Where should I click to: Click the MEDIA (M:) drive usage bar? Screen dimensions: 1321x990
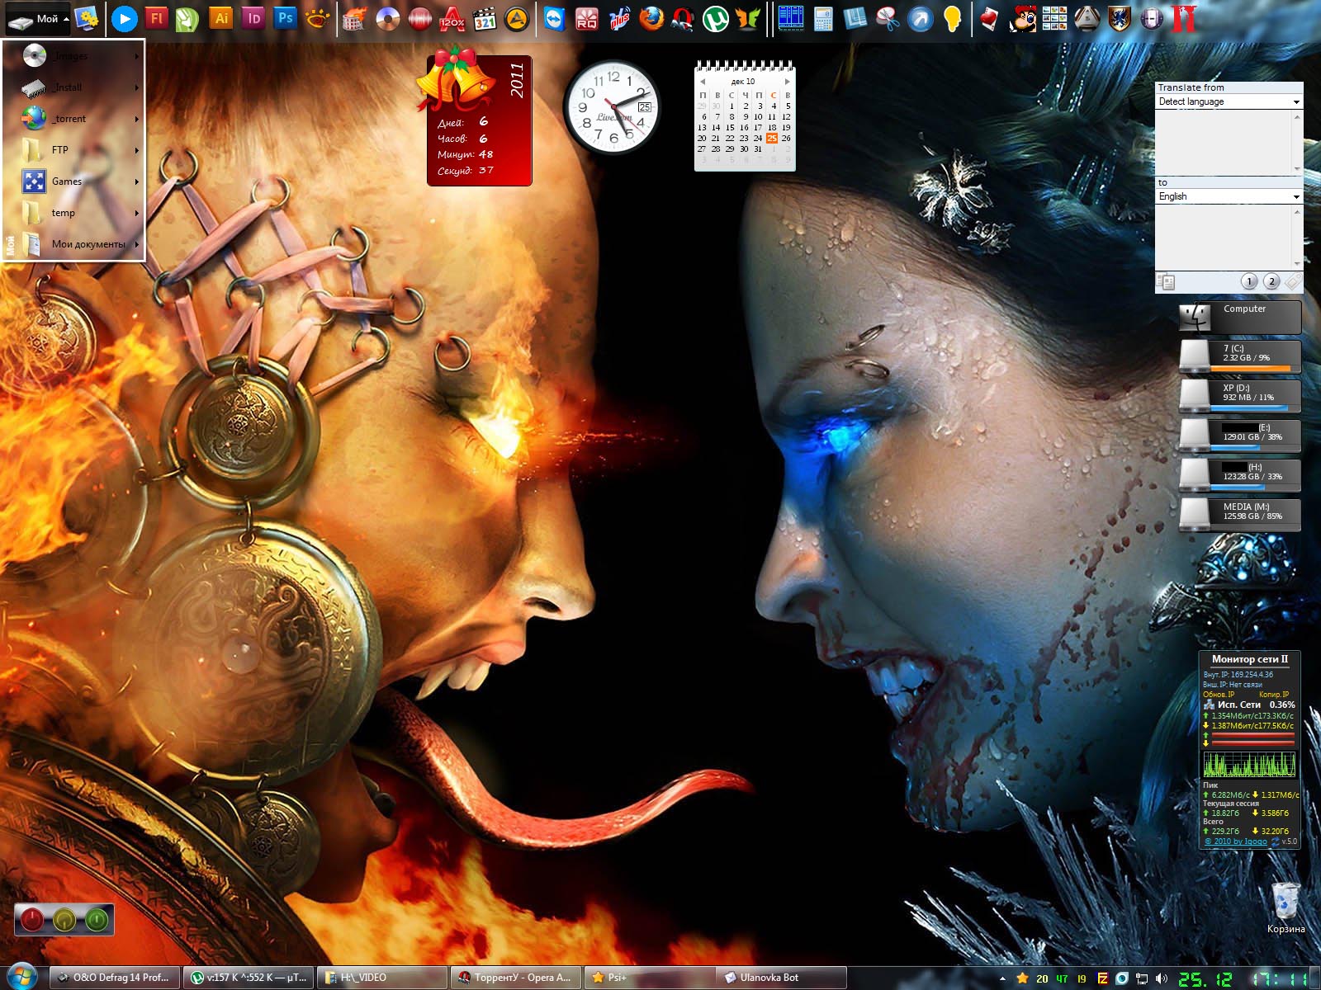(x=1255, y=526)
